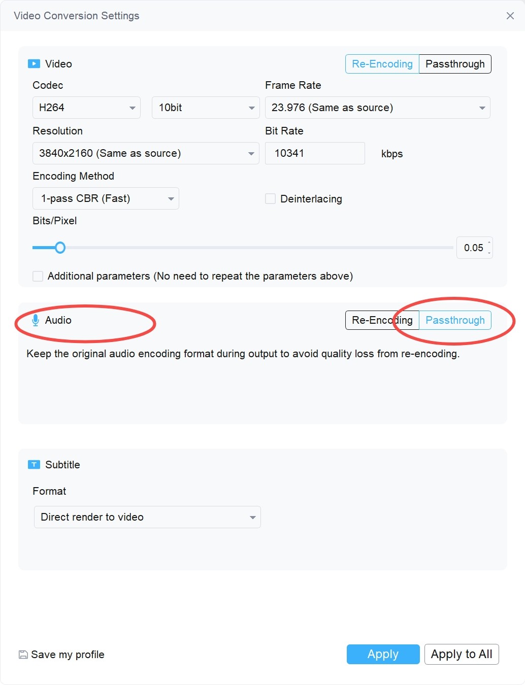
Task: Open the Encoding Method dropdown
Action: 106,198
